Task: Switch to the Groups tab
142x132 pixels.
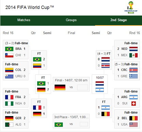Action: click(71, 20)
